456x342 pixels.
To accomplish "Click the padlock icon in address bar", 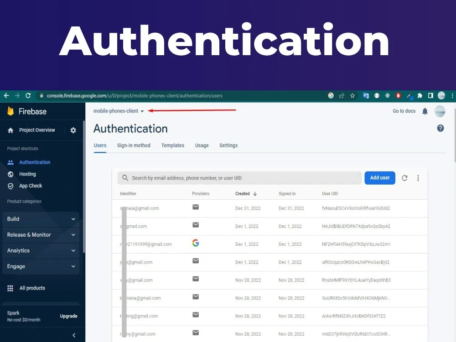I will coord(41,95).
